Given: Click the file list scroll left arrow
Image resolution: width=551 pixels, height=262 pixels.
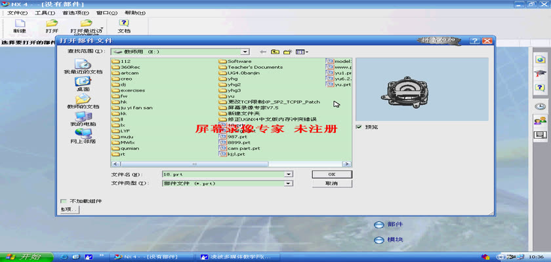Looking at the screenshot, I should pyautogui.click(x=115, y=164).
